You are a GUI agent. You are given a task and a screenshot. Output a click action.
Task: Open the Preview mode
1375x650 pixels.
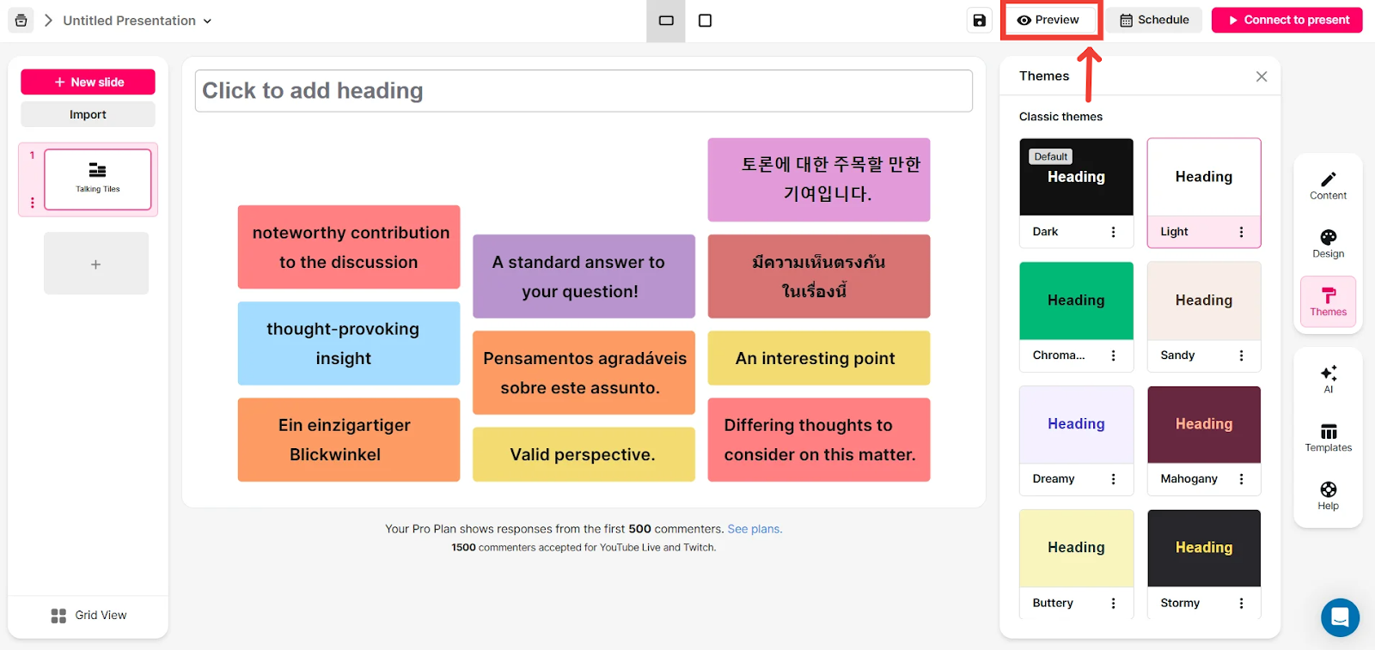1048,20
